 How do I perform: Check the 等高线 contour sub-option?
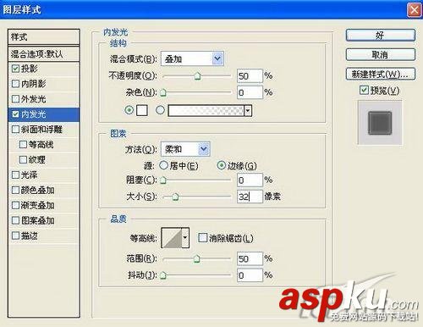(23, 145)
